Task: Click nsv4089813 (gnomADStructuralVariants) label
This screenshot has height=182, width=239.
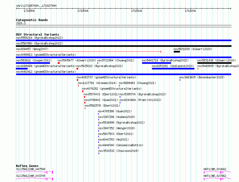Action: pos(46,55)
